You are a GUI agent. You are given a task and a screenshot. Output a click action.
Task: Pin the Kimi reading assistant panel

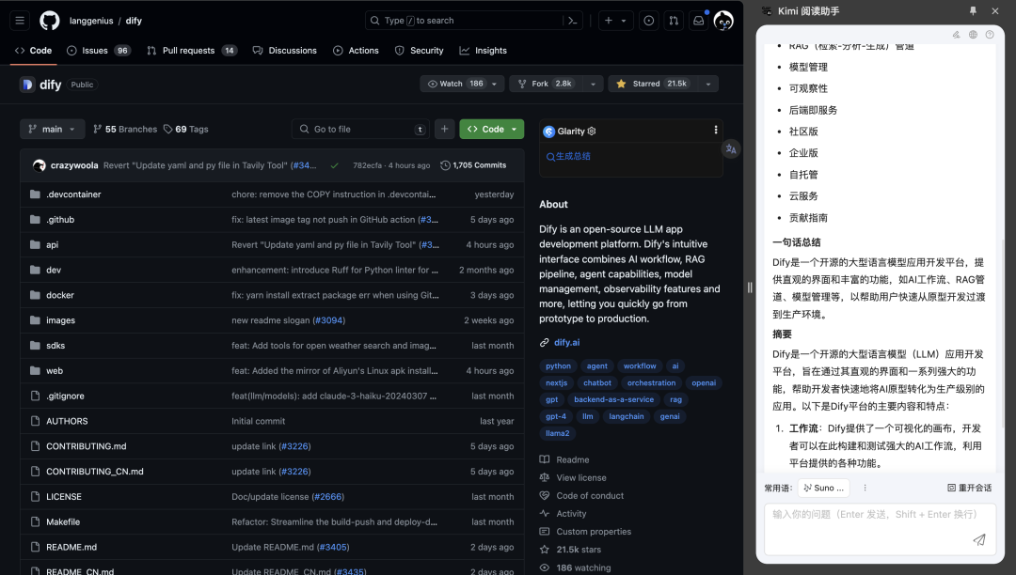973,11
